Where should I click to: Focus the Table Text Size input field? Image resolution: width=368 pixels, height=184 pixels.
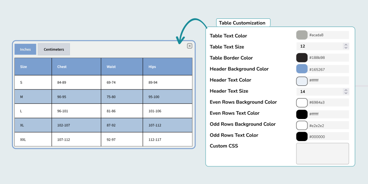[x=319, y=46]
